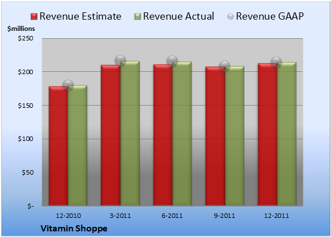Click the '12-2010' quarter label
This screenshot has height=237, width=331.
coord(68,216)
